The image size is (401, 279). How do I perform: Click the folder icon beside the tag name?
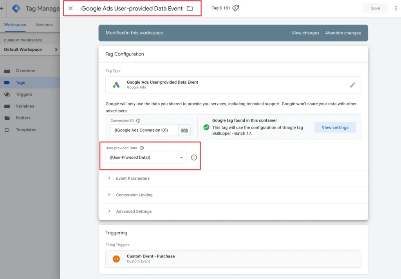coord(190,9)
